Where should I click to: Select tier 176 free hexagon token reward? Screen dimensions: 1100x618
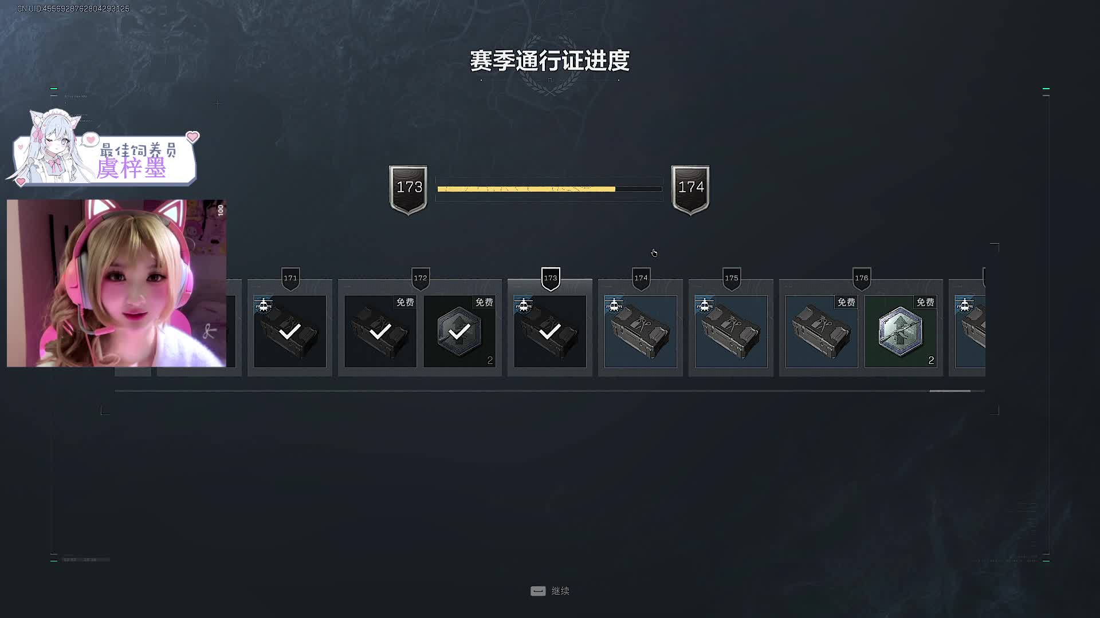point(901,331)
